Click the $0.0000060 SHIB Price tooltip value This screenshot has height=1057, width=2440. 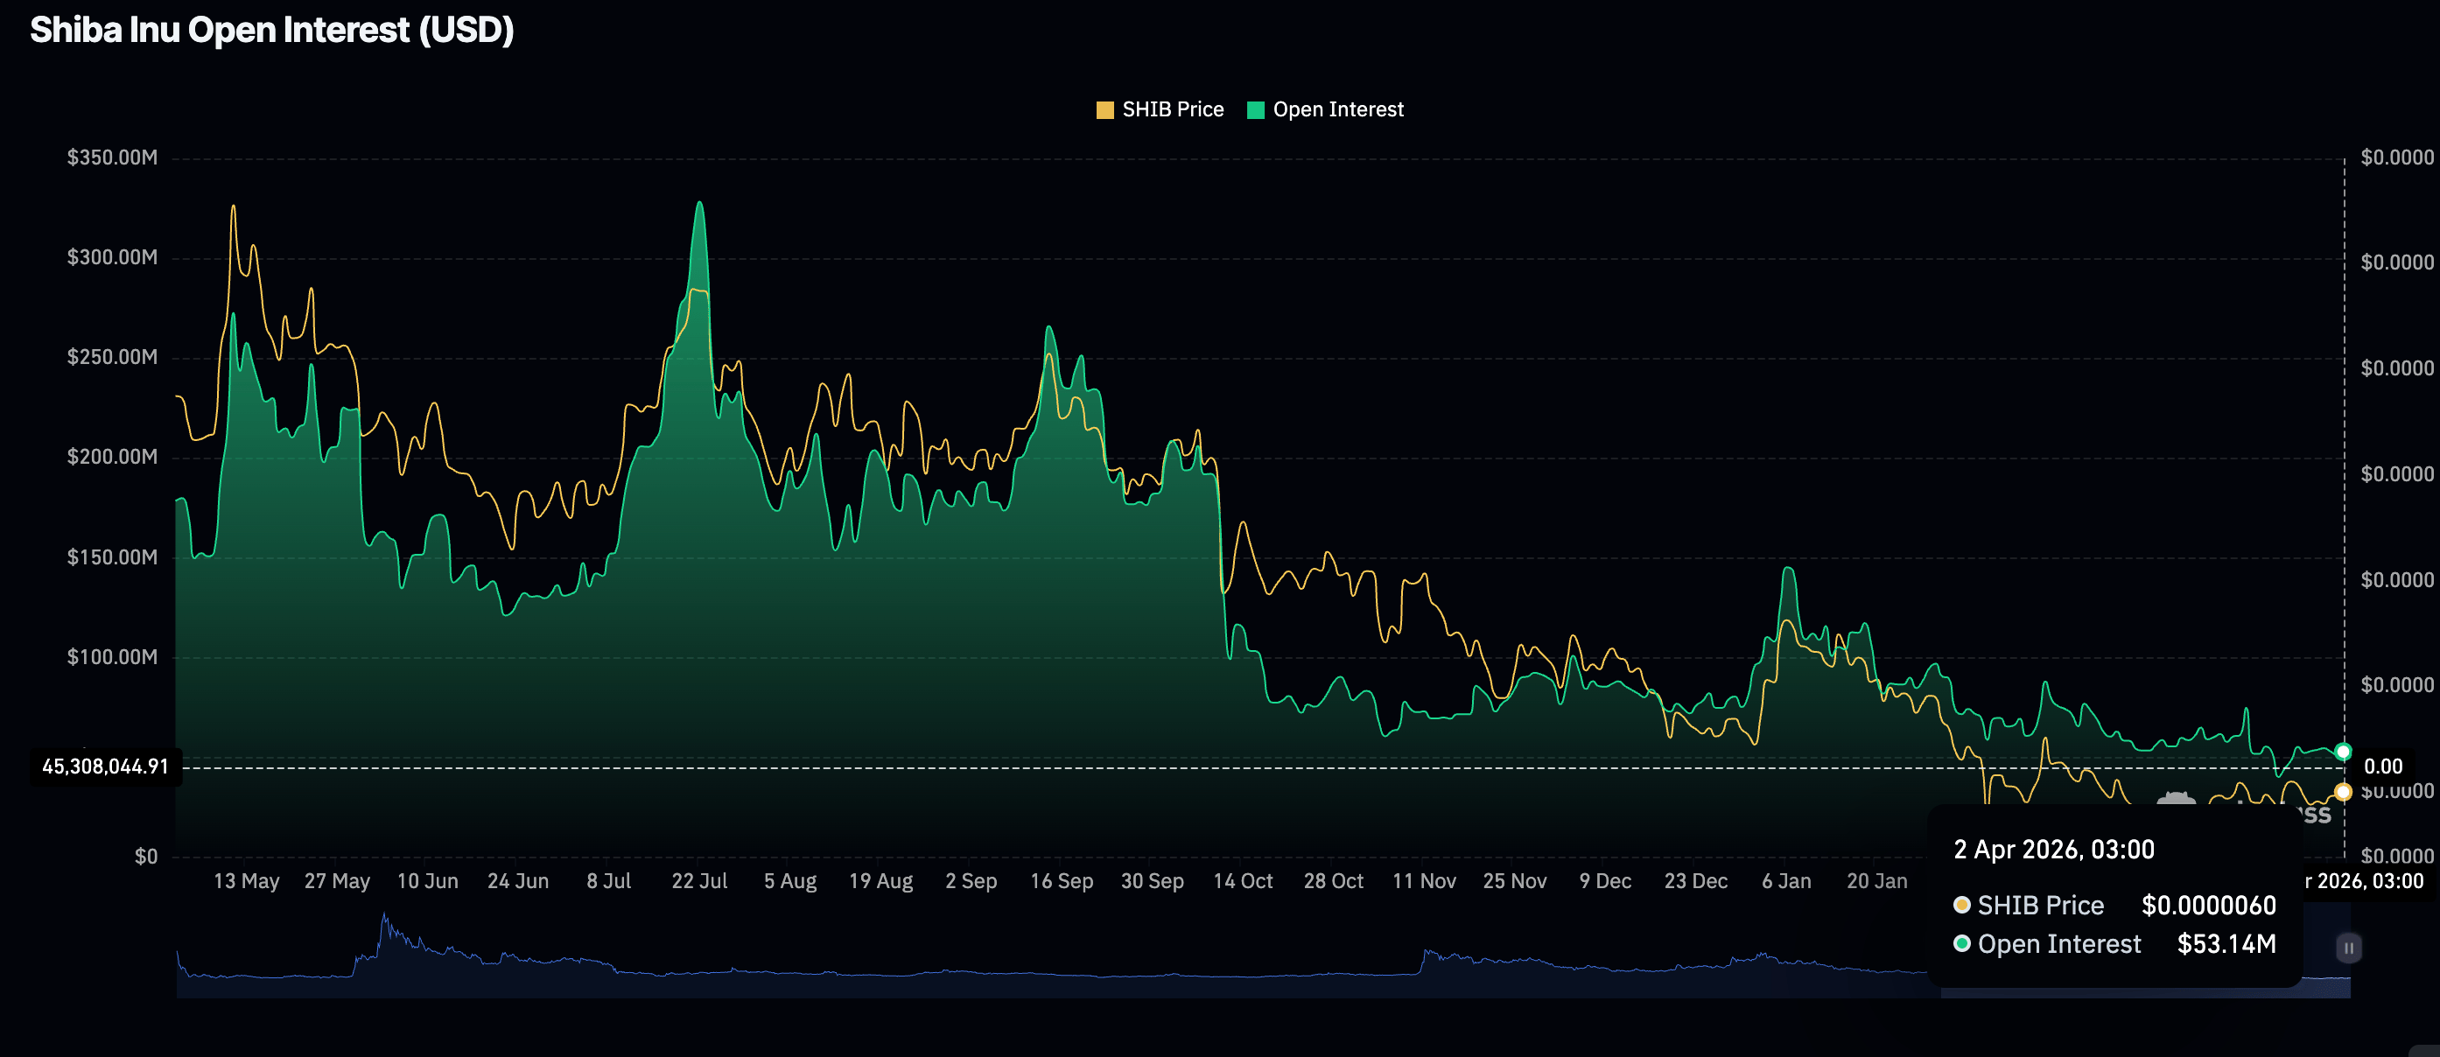coord(2208,906)
